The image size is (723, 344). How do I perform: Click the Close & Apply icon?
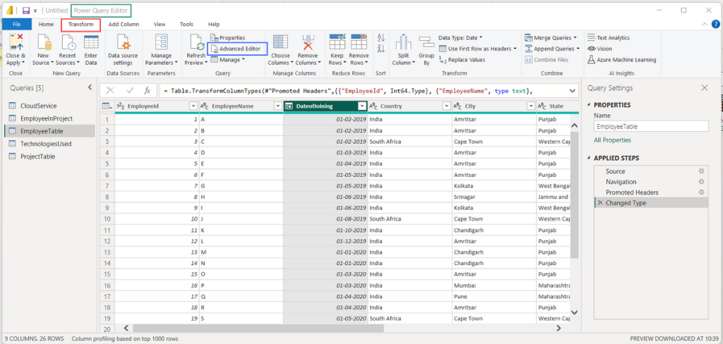tap(16, 42)
